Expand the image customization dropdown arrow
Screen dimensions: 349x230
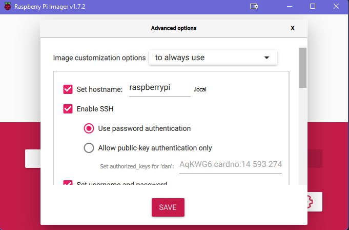coord(266,57)
